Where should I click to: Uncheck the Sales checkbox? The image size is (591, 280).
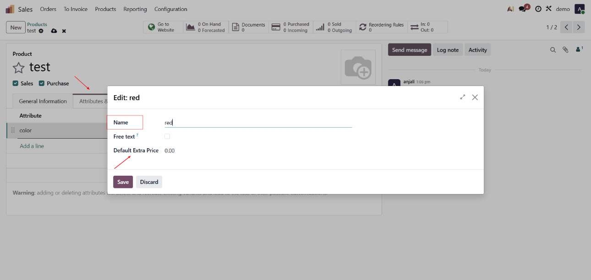pyautogui.click(x=16, y=83)
